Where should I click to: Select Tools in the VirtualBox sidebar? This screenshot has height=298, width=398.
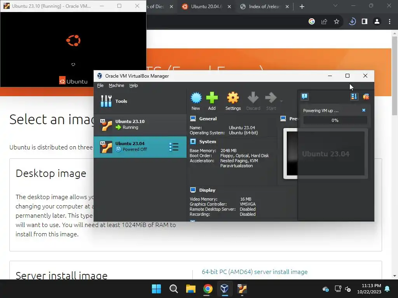tap(140, 101)
